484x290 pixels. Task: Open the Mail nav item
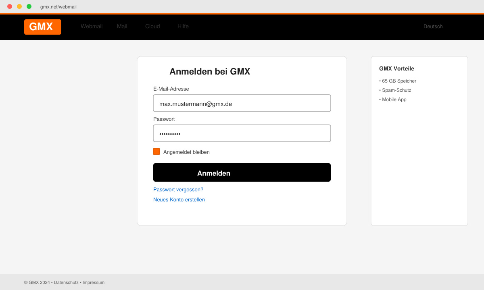click(122, 26)
